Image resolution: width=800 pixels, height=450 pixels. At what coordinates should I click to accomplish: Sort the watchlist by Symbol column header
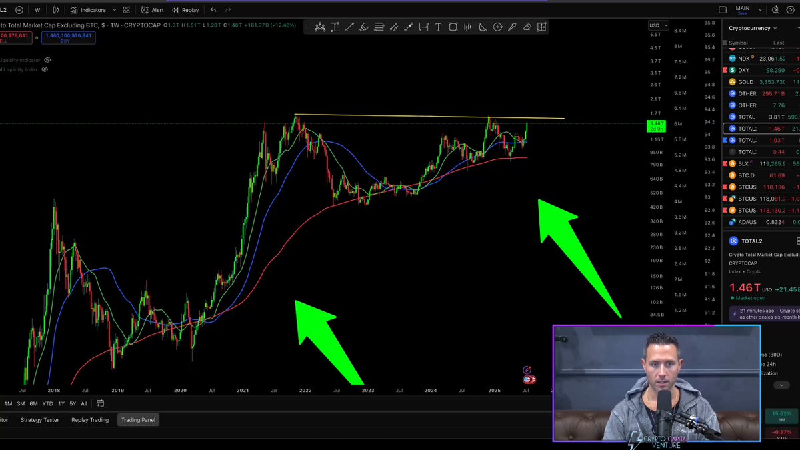(x=738, y=43)
